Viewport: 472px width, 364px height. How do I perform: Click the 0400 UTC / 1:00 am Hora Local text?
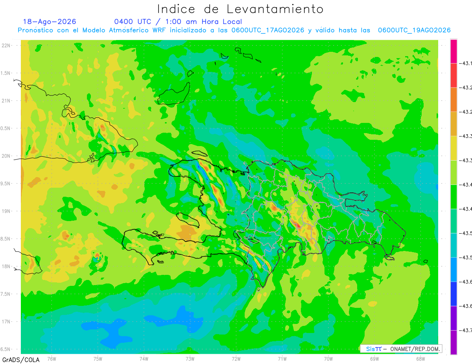pyautogui.click(x=178, y=22)
